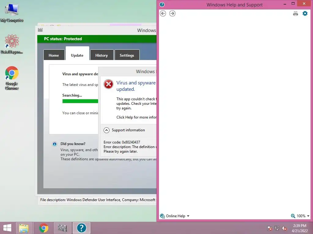313x234 pixels.
Task: Go forward in Windows Help and Support
Action: click(x=172, y=13)
